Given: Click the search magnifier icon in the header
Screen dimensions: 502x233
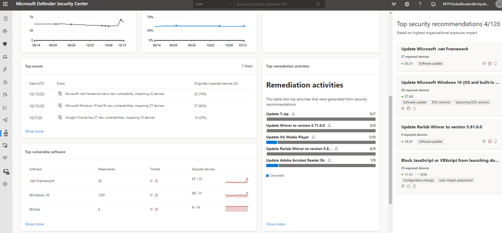Looking at the screenshot, I should point(318,4).
